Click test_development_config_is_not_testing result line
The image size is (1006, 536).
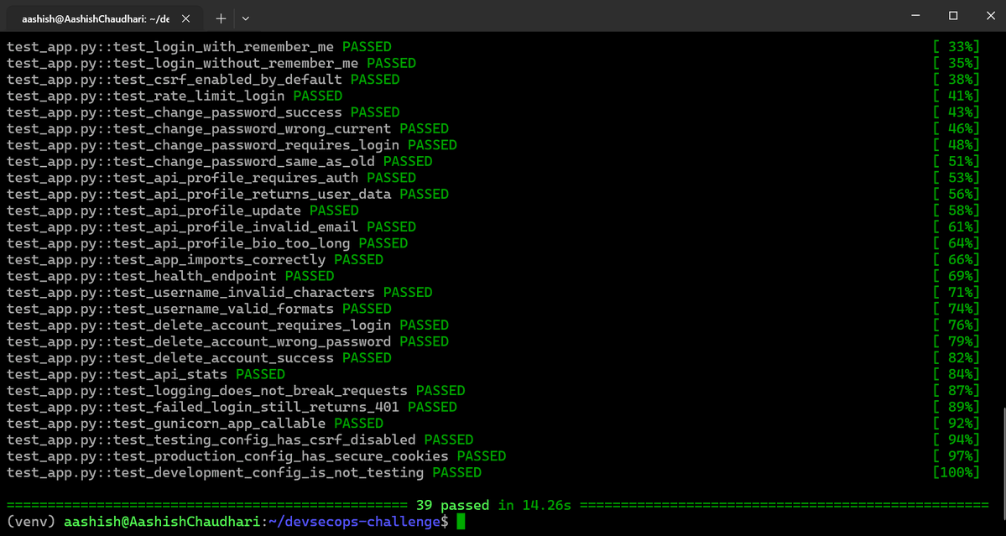244,472
